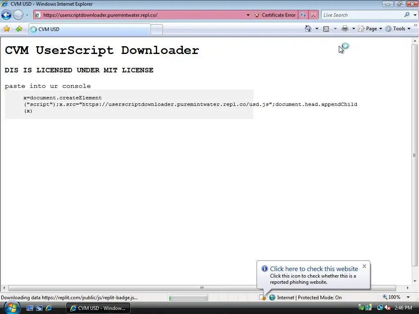Click Show Desktop quick launch icon
This screenshot has height=314, width=419.
(x=29, y=308)
